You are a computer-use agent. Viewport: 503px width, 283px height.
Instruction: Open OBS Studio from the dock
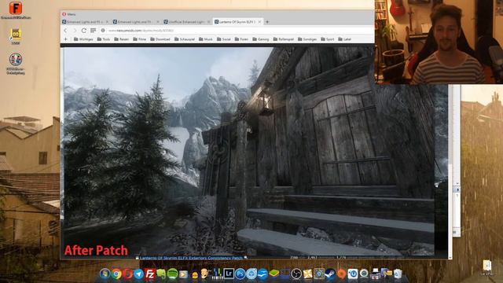(x=296, y=274)
